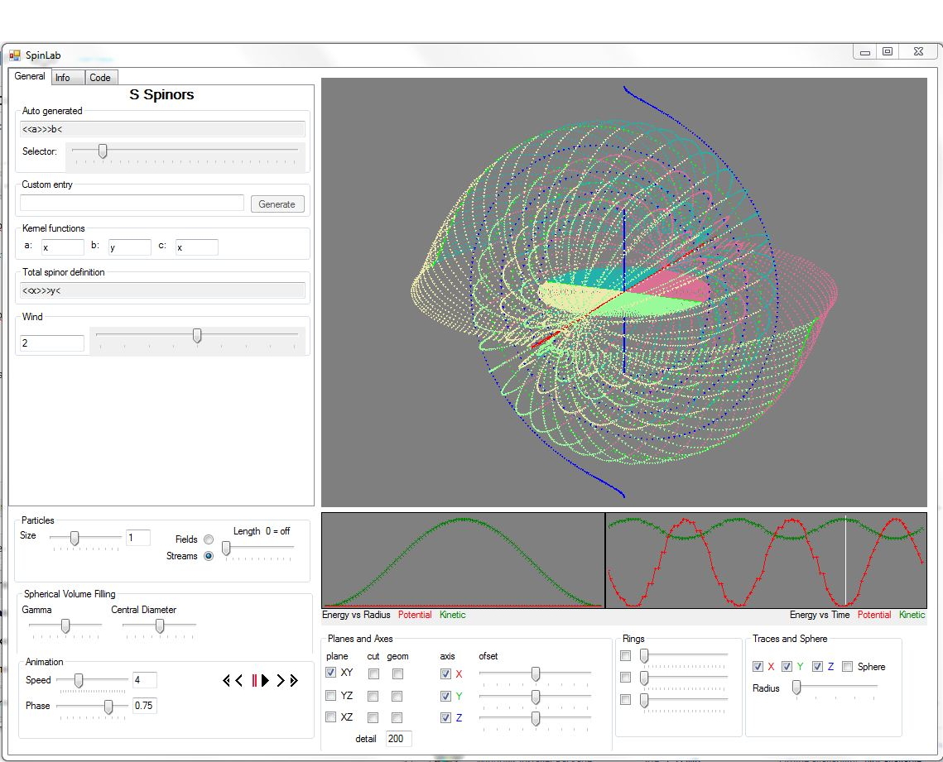Click the Generate button
Image resolution: width=943 pixels, height=762 pixels.
tap(277, 204)
